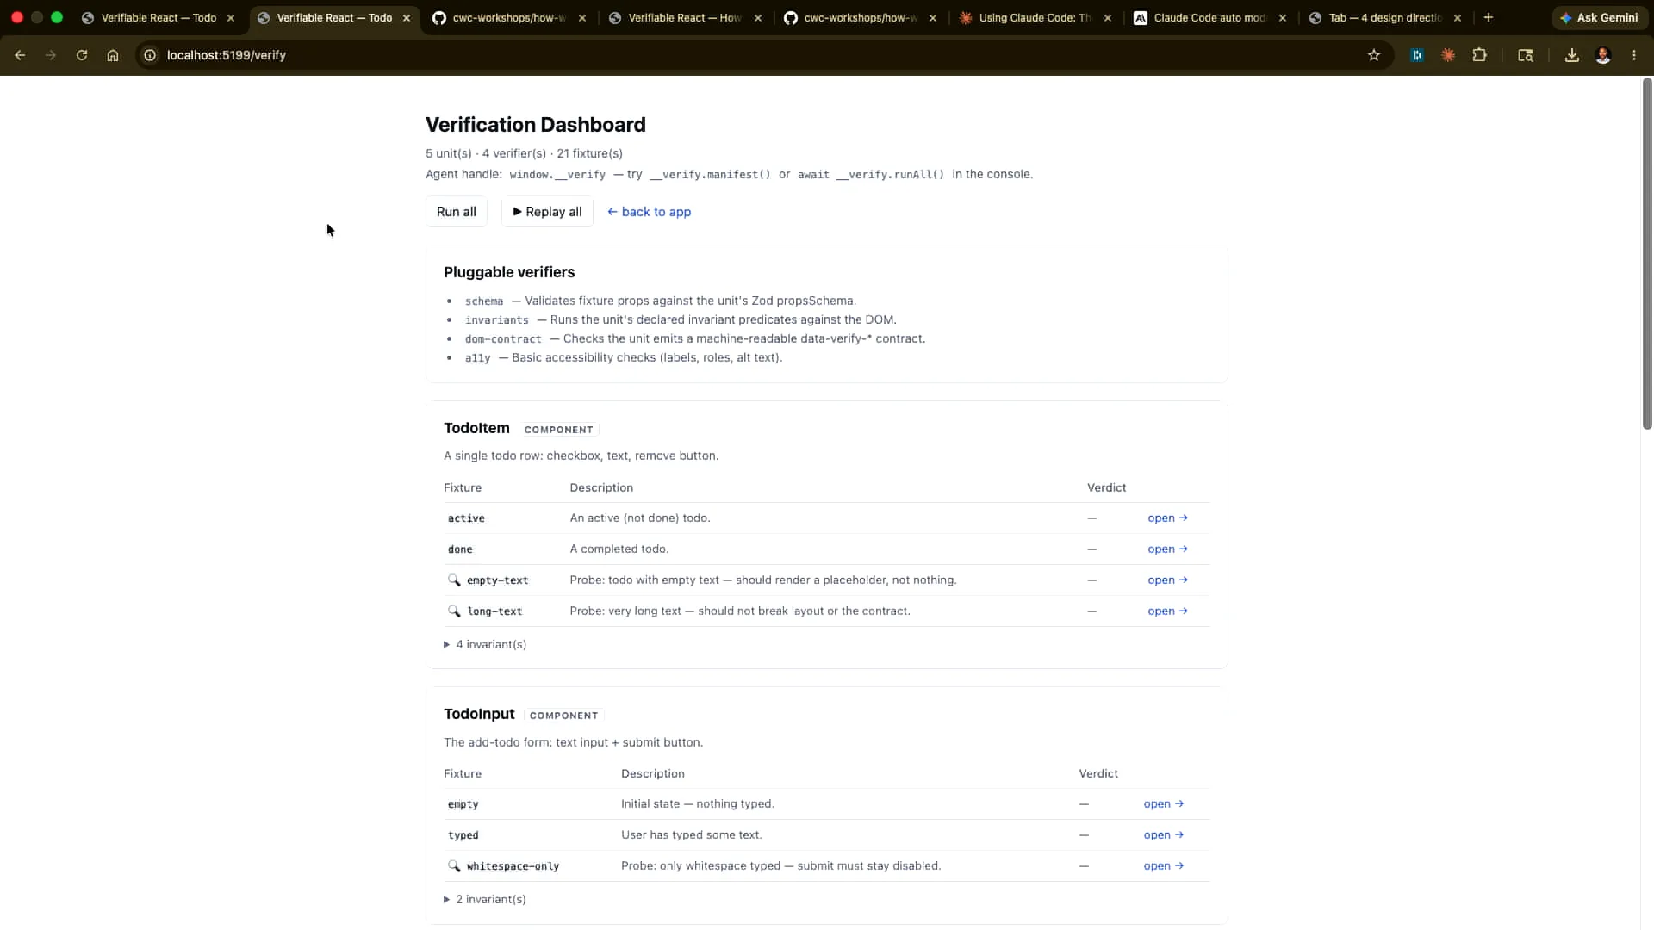Go to the browser home page icon
The width and height of the screenshot is (1654, 930).
pyautogui.click(x=113, y=55)
